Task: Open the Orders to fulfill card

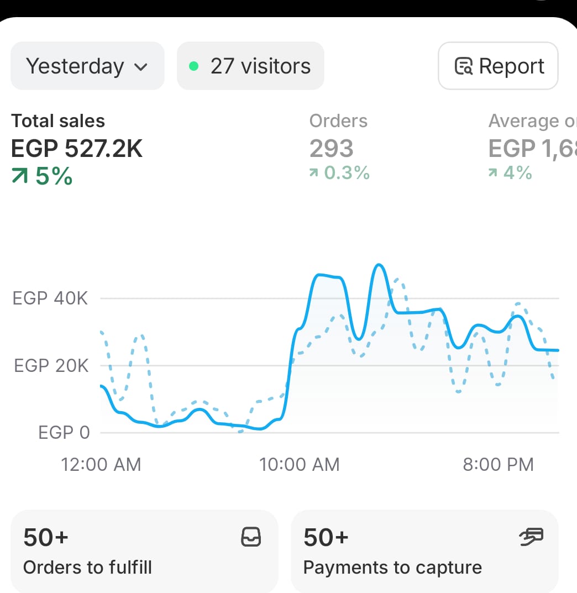Action: [144, 551]
